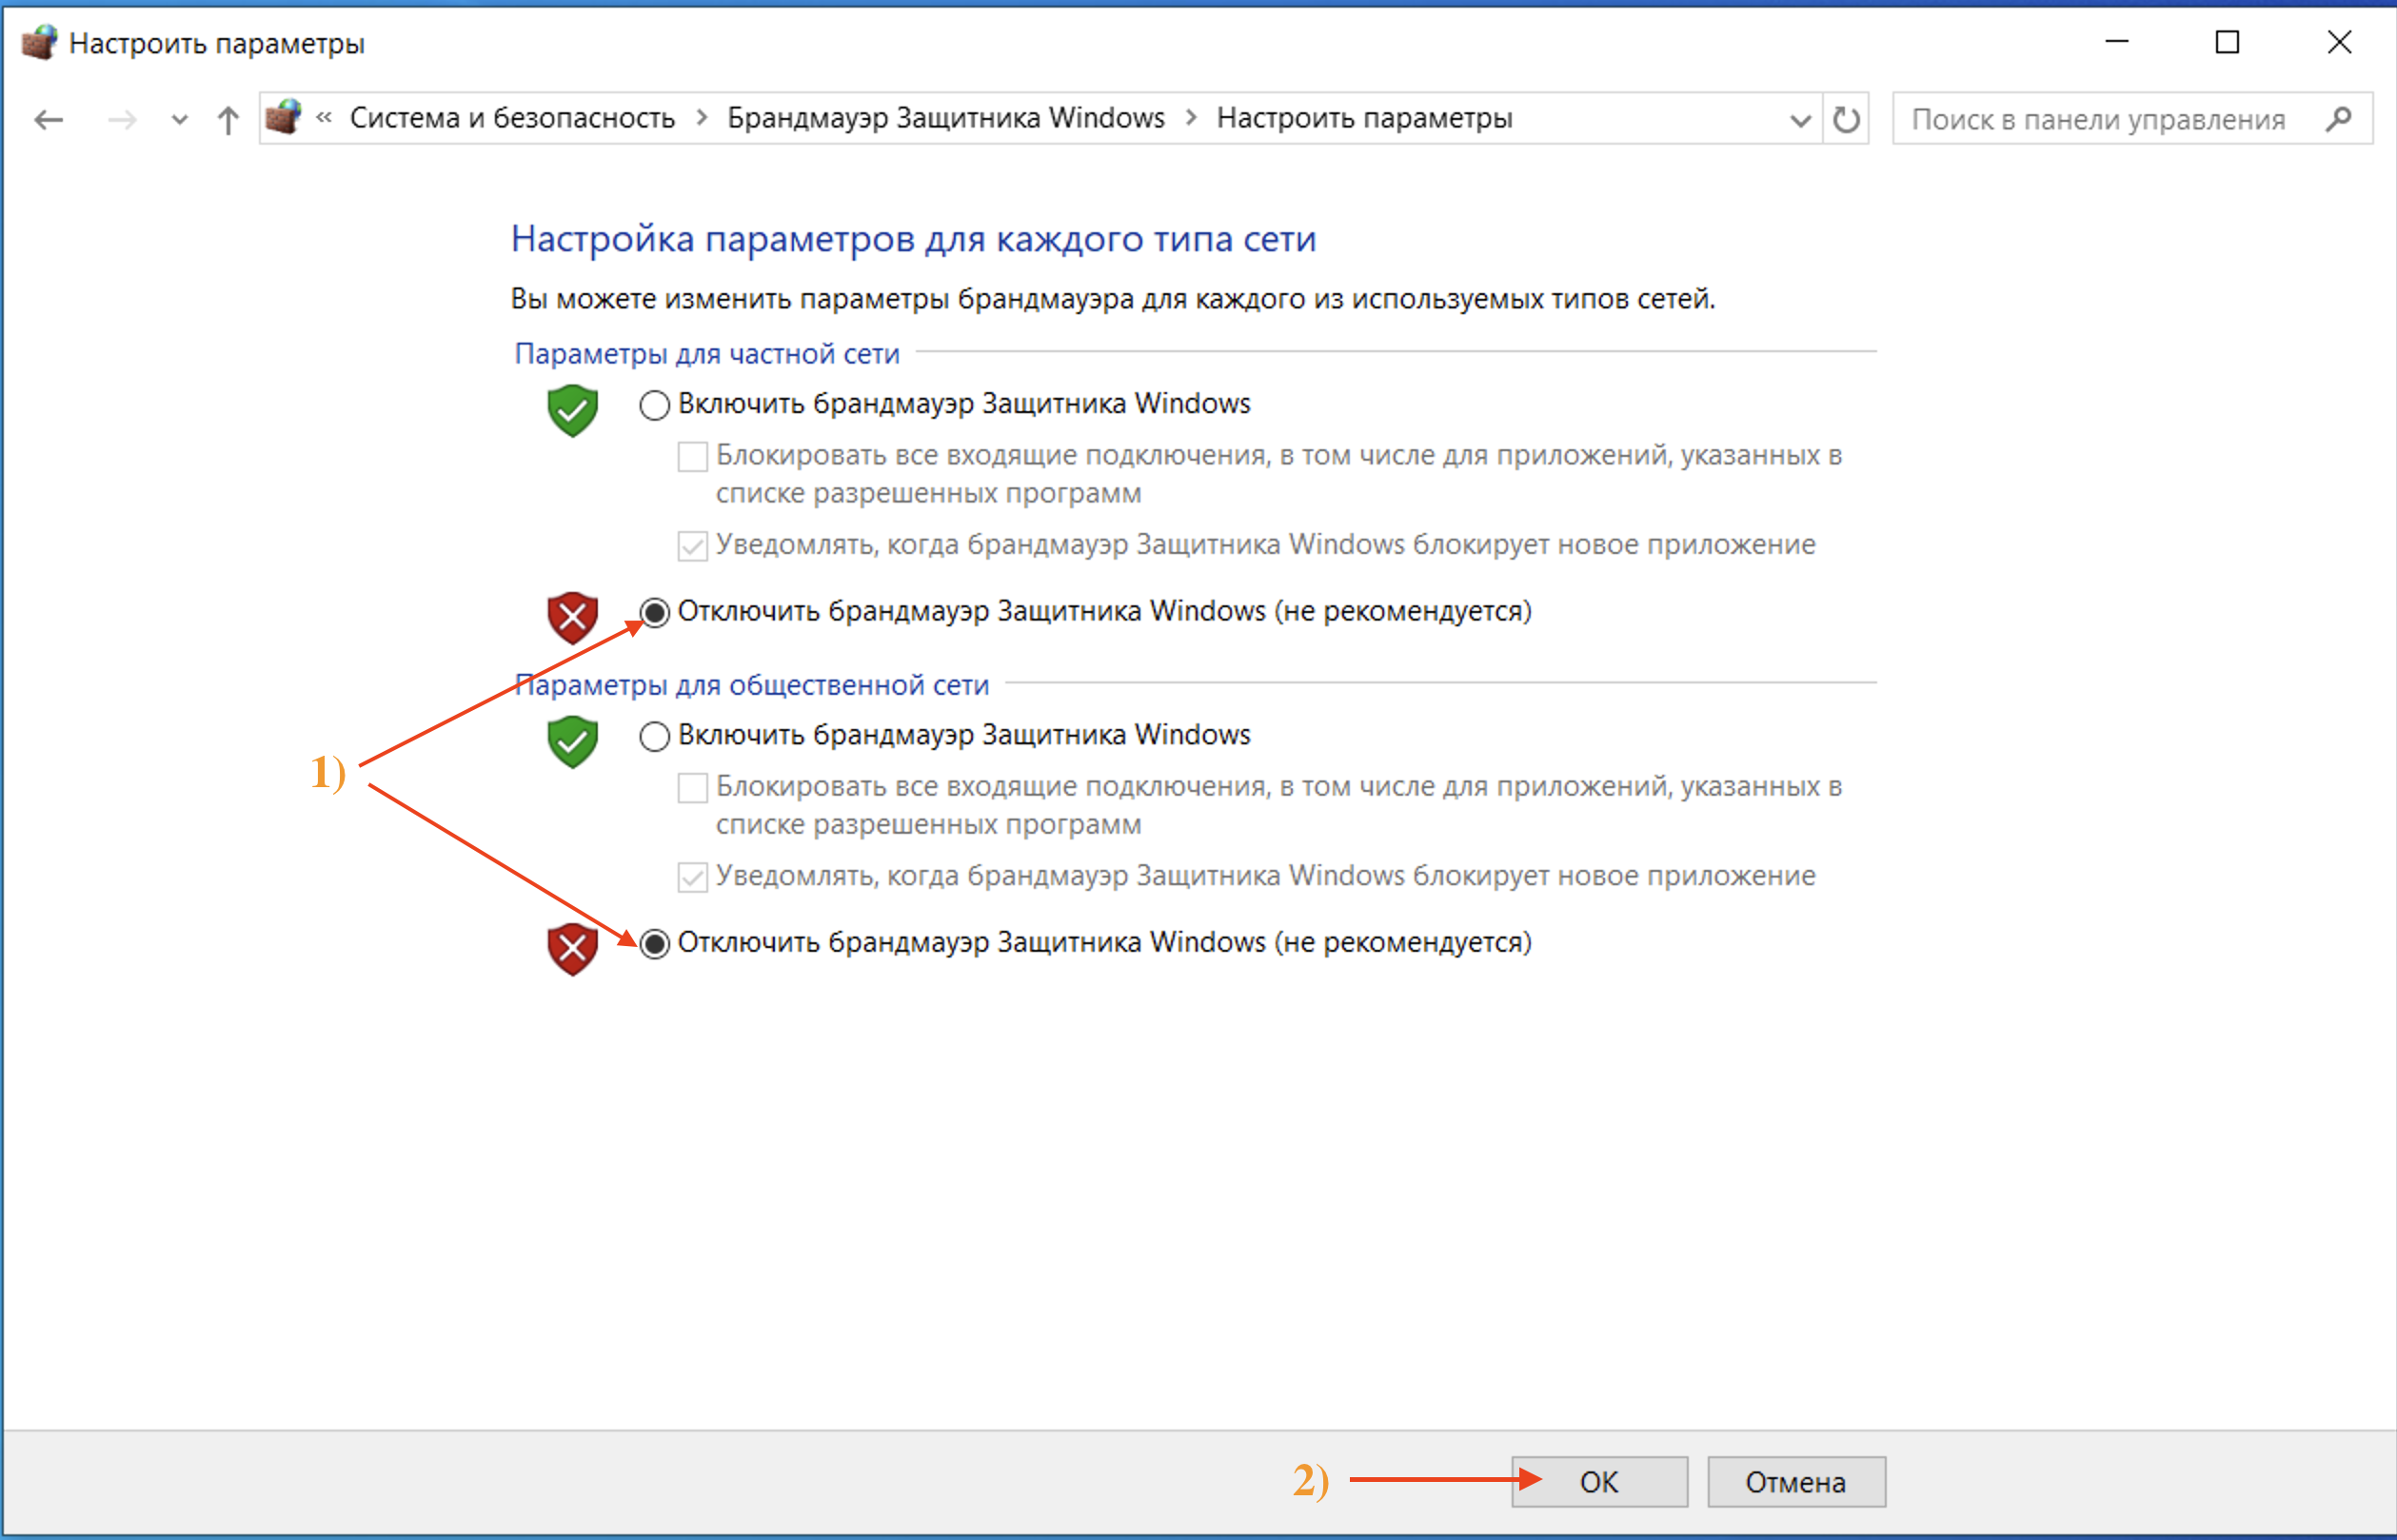Click title Настройка параметров для каждого типа сети
2397x1540 pixels.
pos(913,239)
